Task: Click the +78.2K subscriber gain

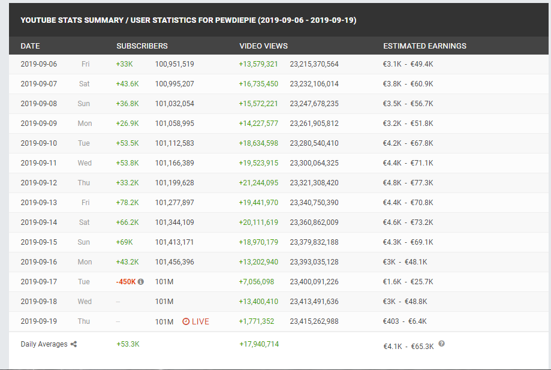Action: 128,203
